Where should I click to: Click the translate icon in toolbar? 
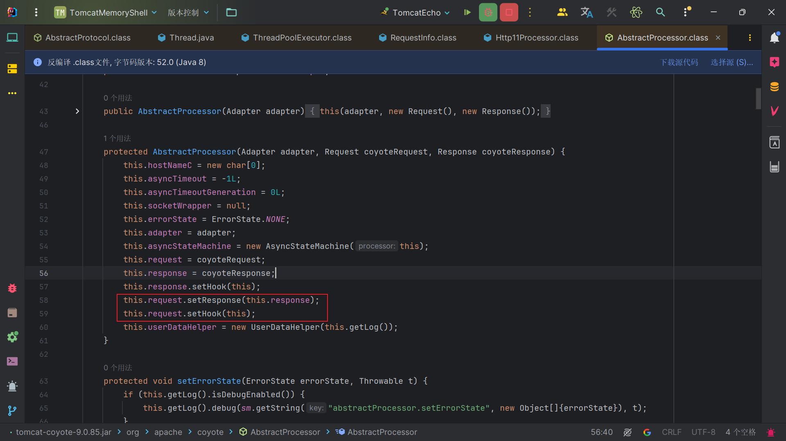[587, 12]
